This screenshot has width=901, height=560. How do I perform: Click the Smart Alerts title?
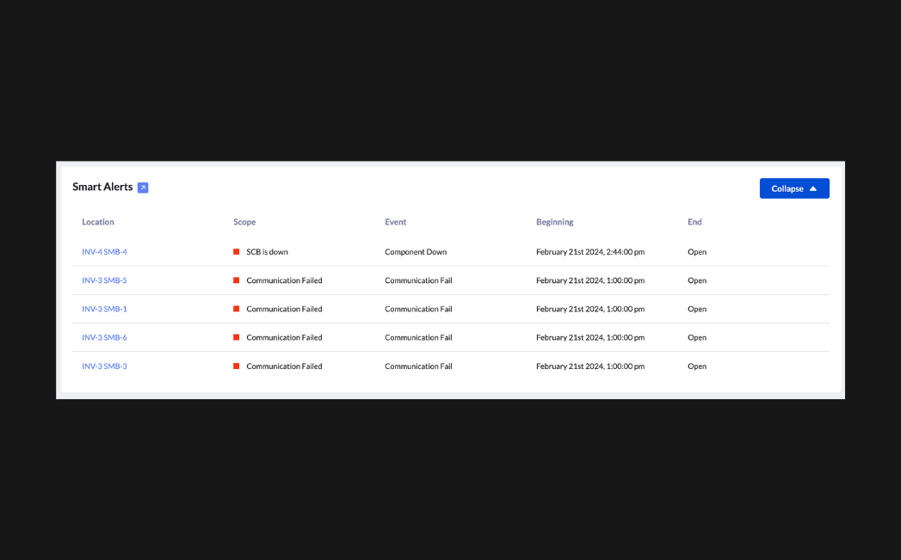102,187
